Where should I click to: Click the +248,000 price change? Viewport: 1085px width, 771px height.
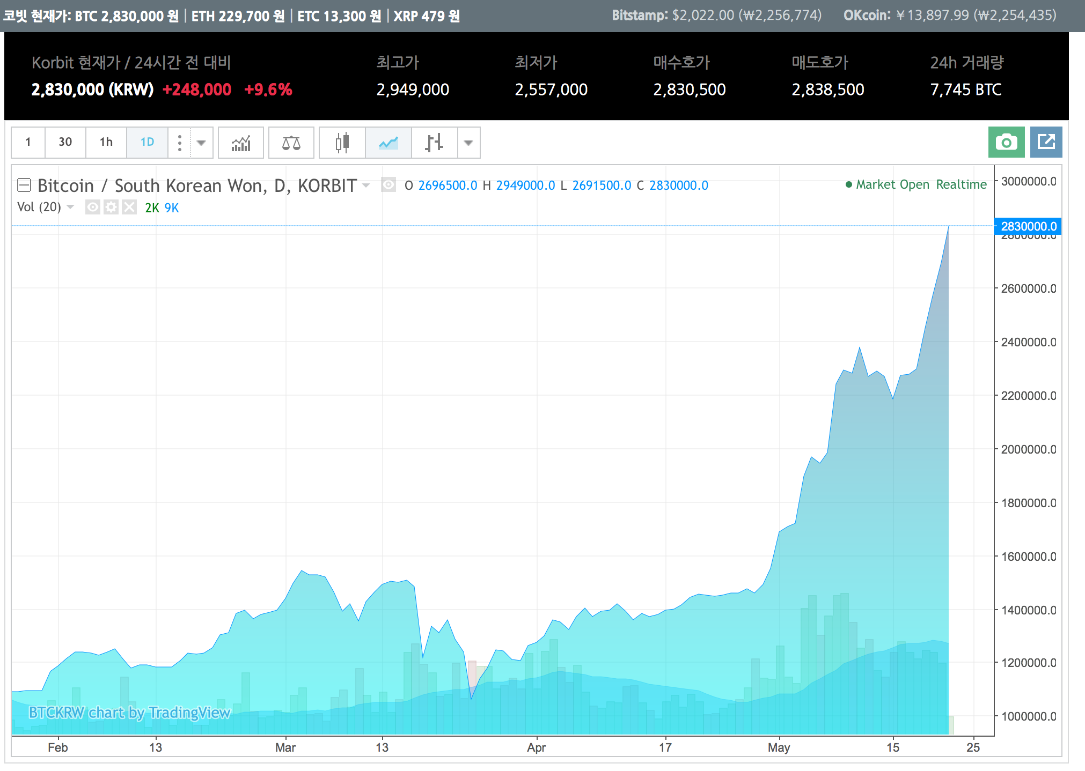click(197, 90)
